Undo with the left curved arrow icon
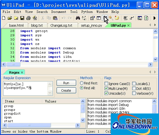 (64, 18)
